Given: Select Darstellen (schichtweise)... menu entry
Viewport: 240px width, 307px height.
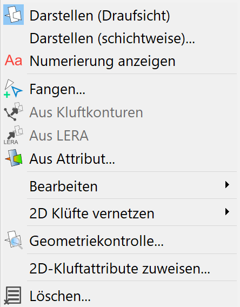Looking at the screenshot, I should coord(112,38).
